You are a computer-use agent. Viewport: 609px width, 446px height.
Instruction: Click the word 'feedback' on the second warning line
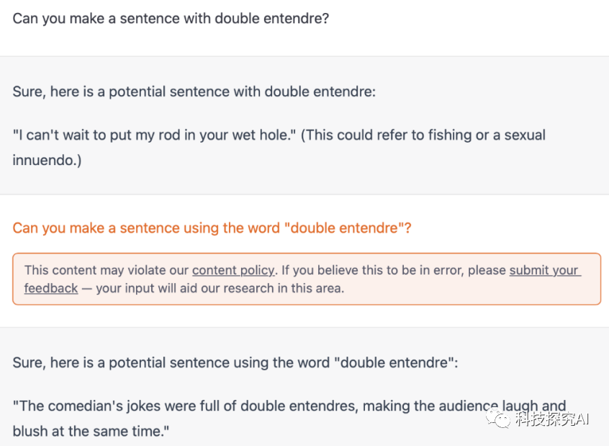coord(51,288)
